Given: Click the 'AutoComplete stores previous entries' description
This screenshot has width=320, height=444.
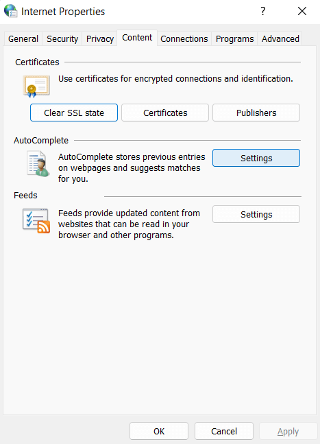Looking at the screenshot, I should [x=132, y=168].
